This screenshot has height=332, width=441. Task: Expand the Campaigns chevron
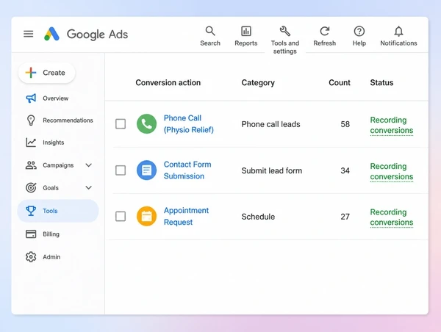pos(89,165)
